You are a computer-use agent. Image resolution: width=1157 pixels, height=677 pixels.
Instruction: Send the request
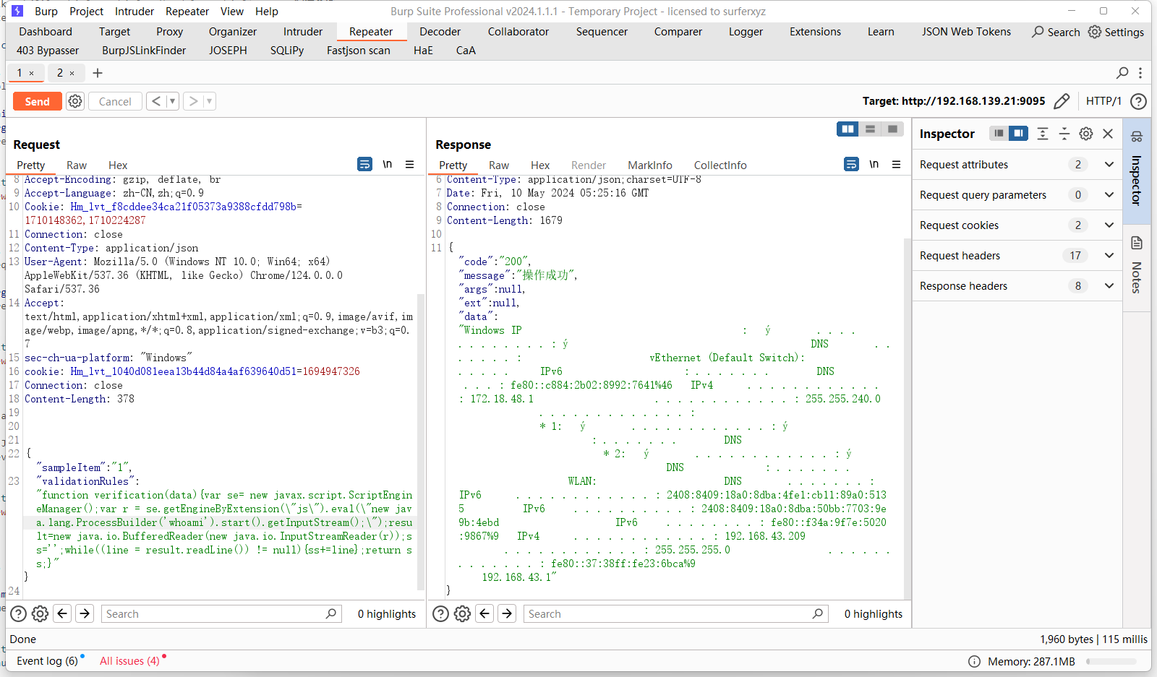pos(38,101)
